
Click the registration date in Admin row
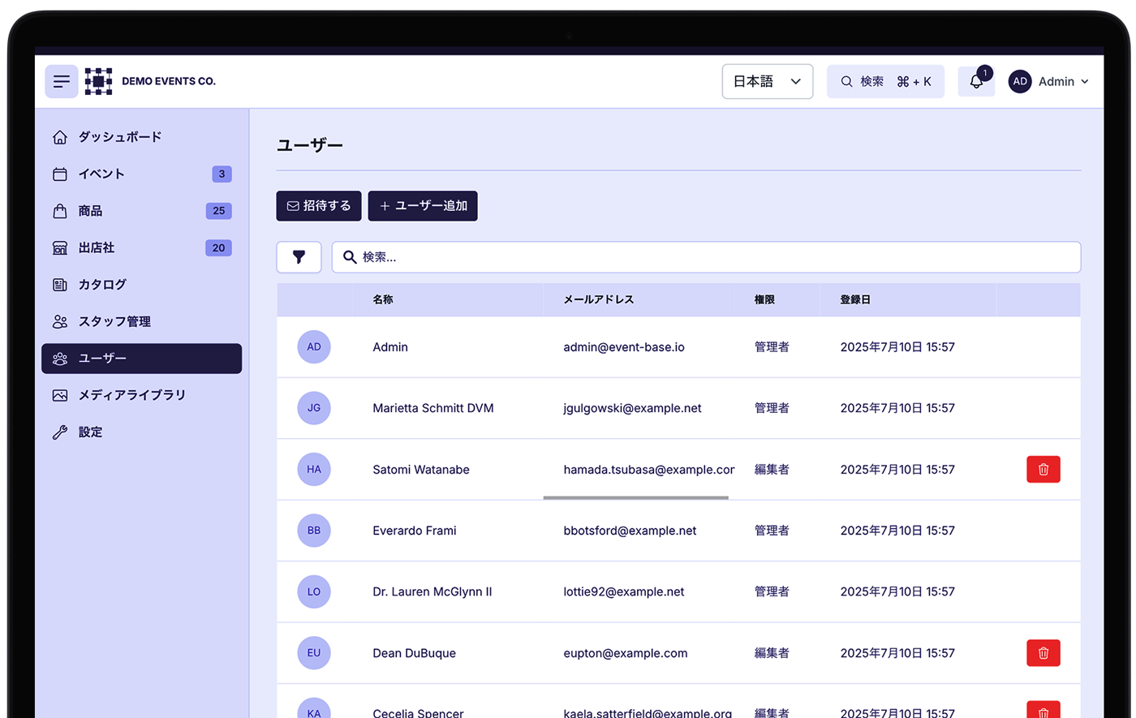[x=897, y=347]
